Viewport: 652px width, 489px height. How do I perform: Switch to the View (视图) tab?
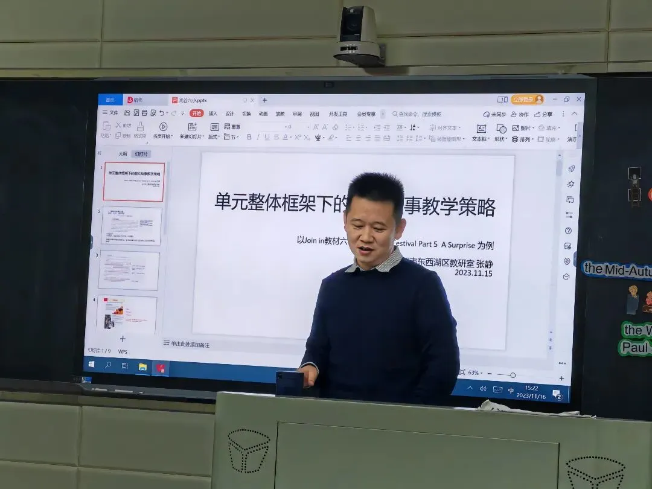[315, 114]
